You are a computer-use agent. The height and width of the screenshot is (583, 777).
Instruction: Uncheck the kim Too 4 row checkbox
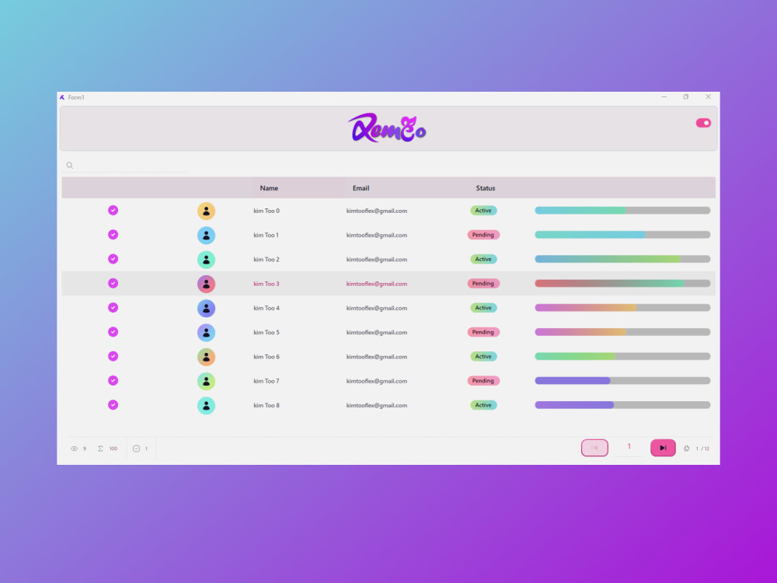pyautogui.click(x=113, y=307)
